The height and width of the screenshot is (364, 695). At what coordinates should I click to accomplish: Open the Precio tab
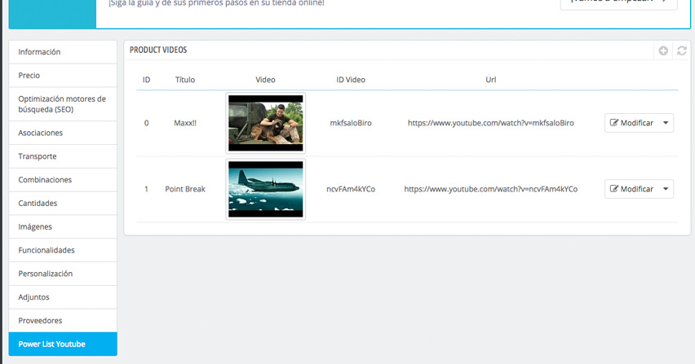[63, 76]
